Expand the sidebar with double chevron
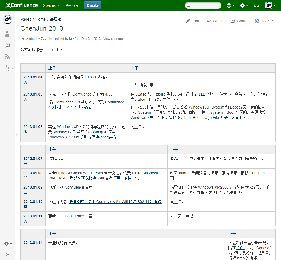 pyautogui.click(x=8, y=254)
